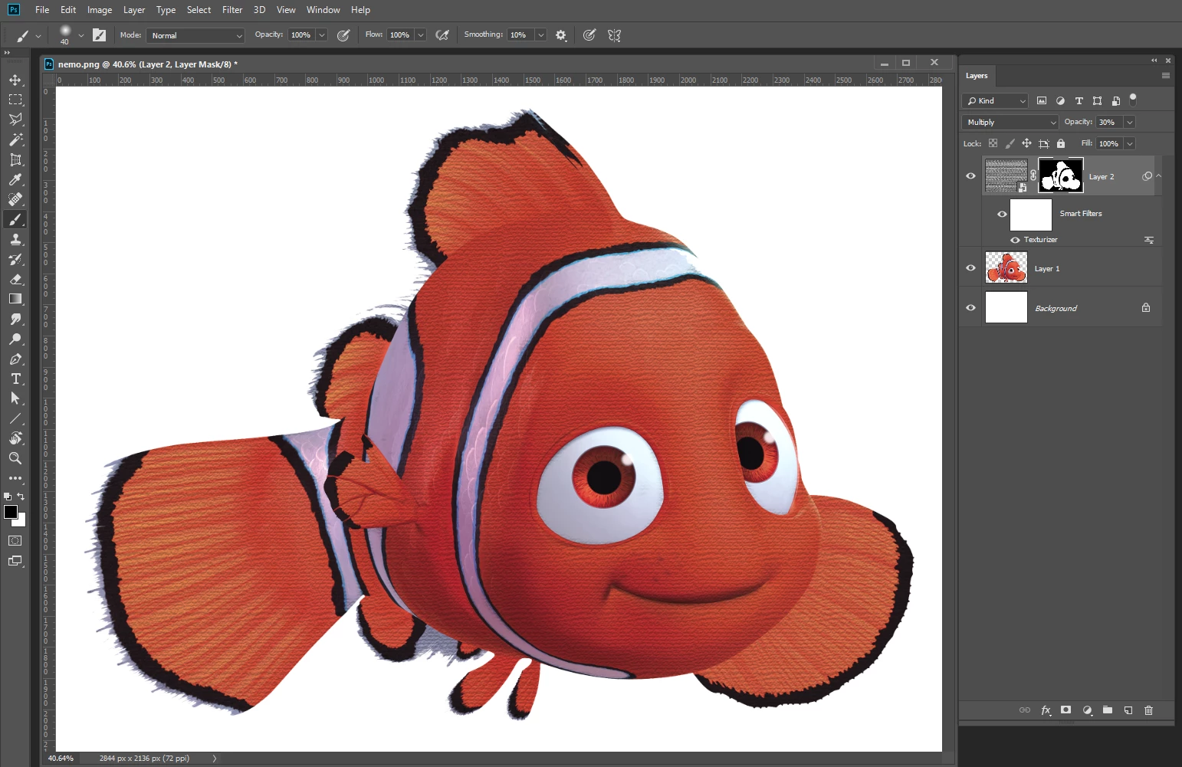Viewport: 1182px width, 767px height.
Task: Enable airbrush-style build-up effects
Action: (442, 35)
